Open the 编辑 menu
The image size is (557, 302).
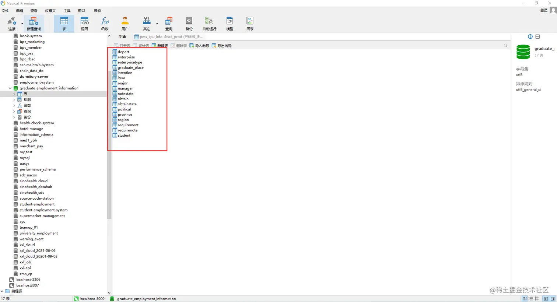pyautogui.click(x=20, y=11)
